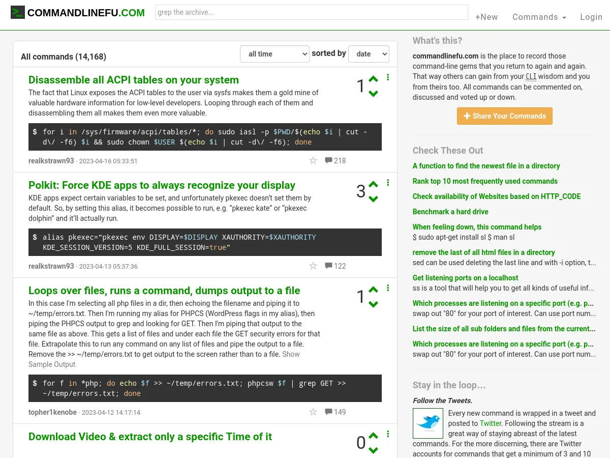
Task: Open comments with count 149
Action: [335, 412]
